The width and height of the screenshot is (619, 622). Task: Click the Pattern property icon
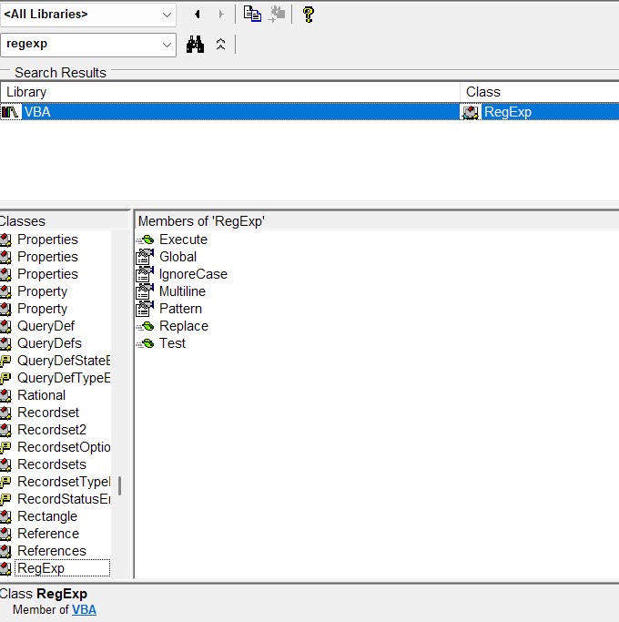(145, 309)
